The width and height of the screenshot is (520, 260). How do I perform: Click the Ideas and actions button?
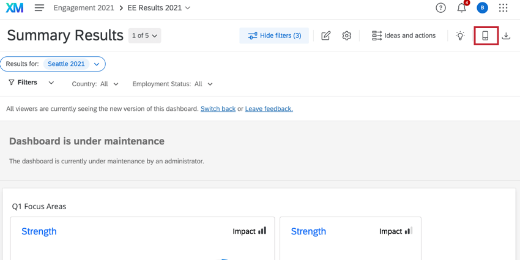coord(404,35)
